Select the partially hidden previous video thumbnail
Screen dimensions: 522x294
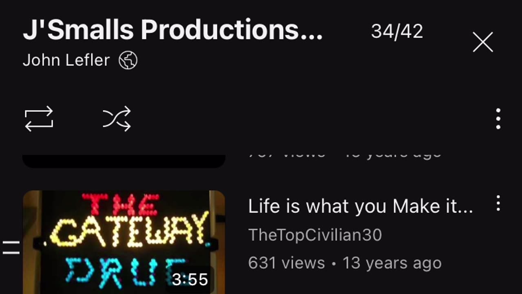[124, 161]
